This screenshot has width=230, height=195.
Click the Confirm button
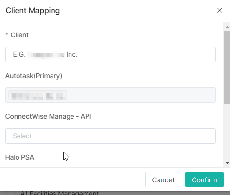(204, 179)
